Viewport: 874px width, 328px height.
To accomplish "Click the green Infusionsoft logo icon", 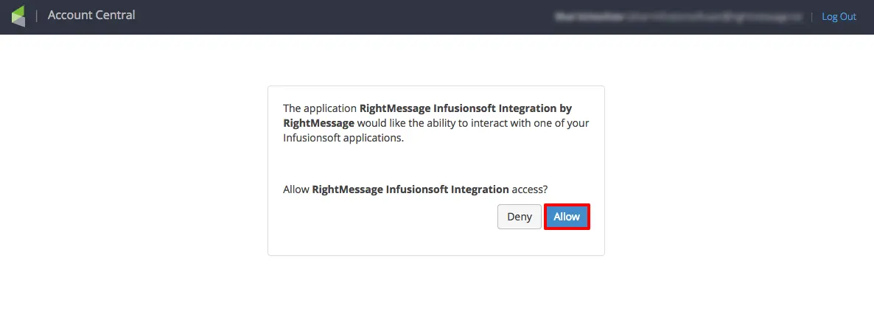I will pos(18,16).
